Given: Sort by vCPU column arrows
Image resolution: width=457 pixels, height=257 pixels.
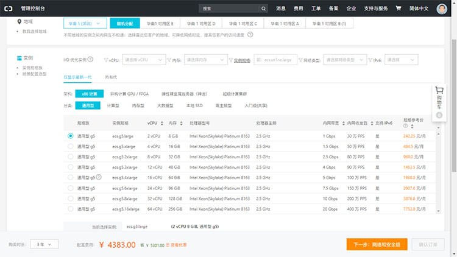Looking at the screenshot, I should click(x=161, y=123).
